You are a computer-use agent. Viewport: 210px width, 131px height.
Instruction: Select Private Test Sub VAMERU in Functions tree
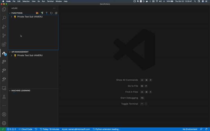[x=30, y=17]
